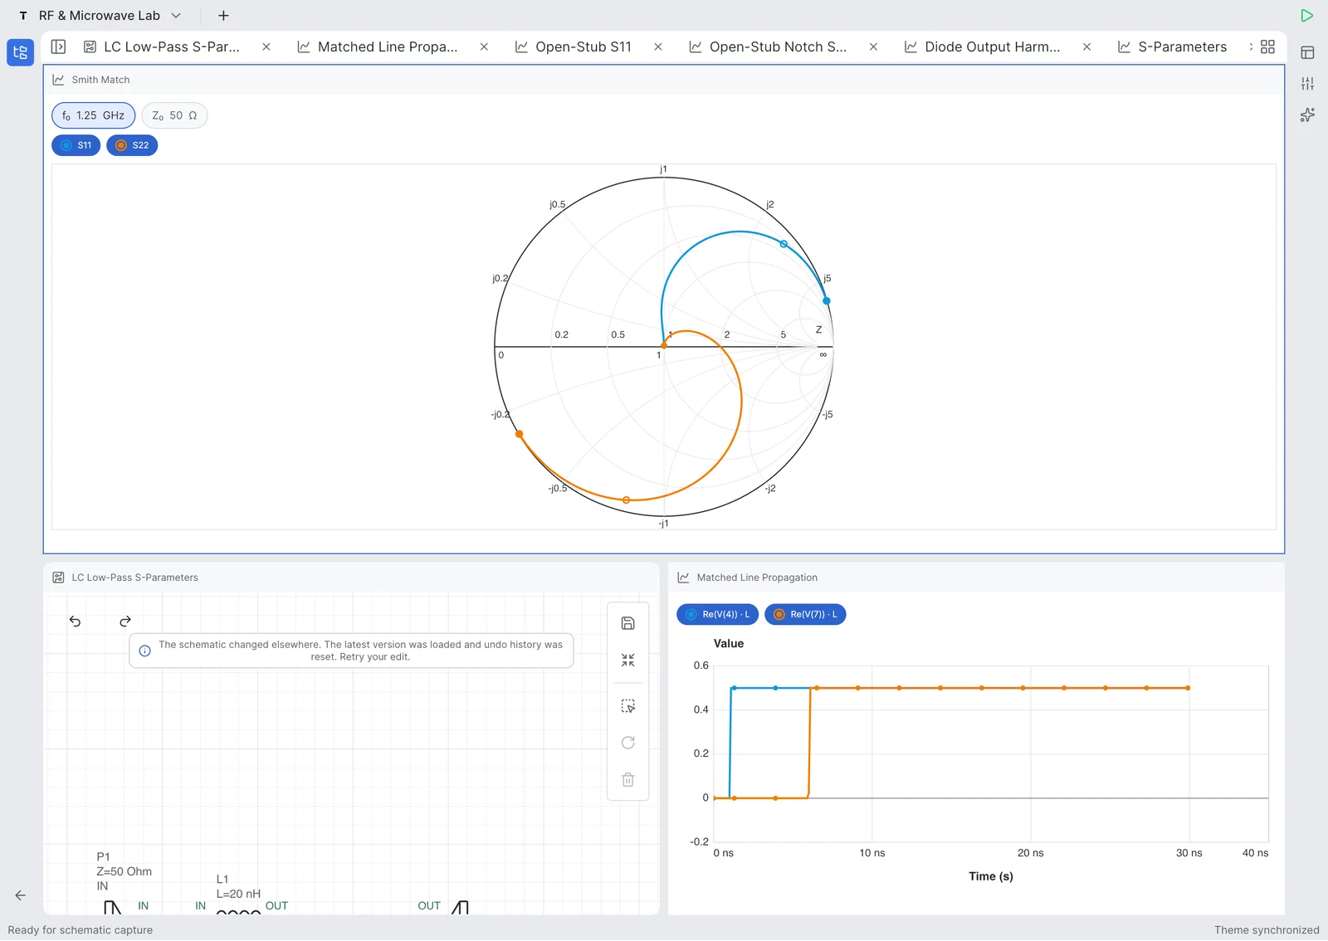
Task: Open the S-Parameters tab
Action: (x=1182, y=47)
